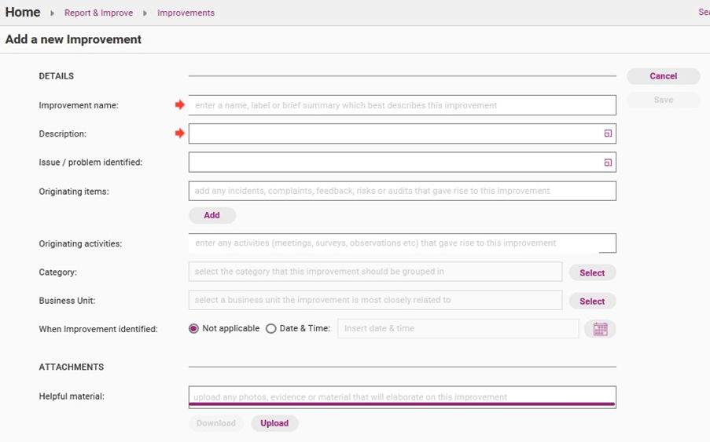Click into the Description input box
The height and width of the screenshot is (442, 710).
[393, 134]
